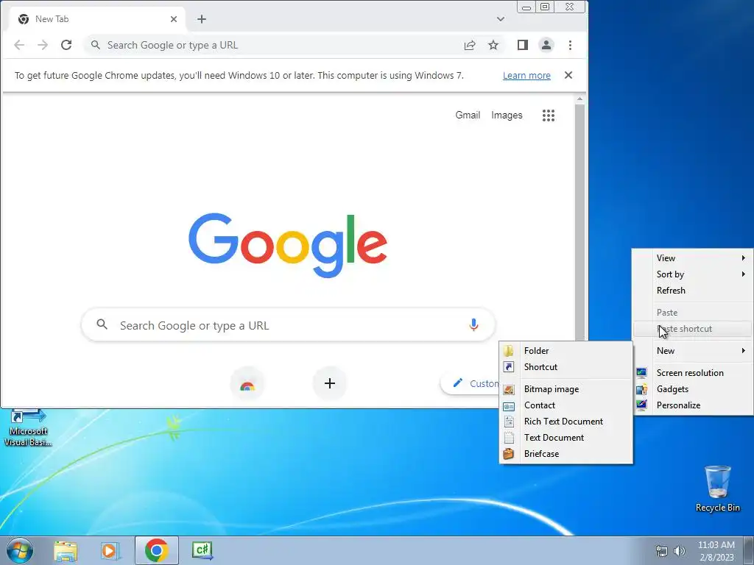
Task: Click the Show desktop strip
Action: (749, 551)
